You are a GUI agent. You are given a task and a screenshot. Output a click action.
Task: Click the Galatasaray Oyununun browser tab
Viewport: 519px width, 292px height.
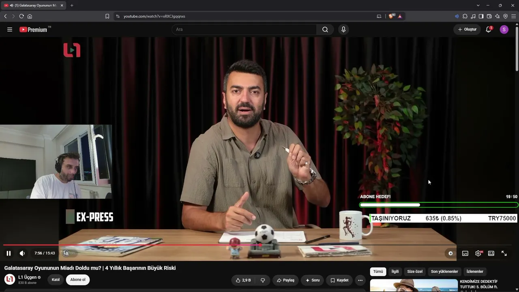tap(32, 5)
